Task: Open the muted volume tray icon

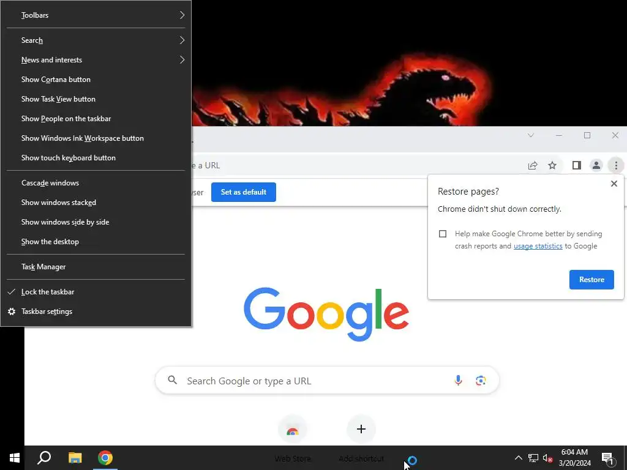Action: pyautogui.click(x=548, y=458)
